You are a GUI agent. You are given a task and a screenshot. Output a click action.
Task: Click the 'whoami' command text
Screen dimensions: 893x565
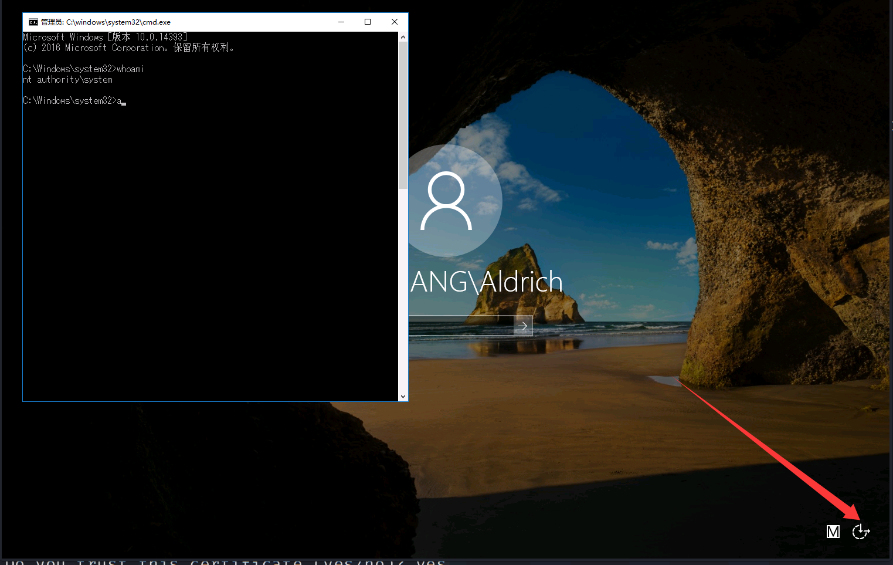(130, 69)
